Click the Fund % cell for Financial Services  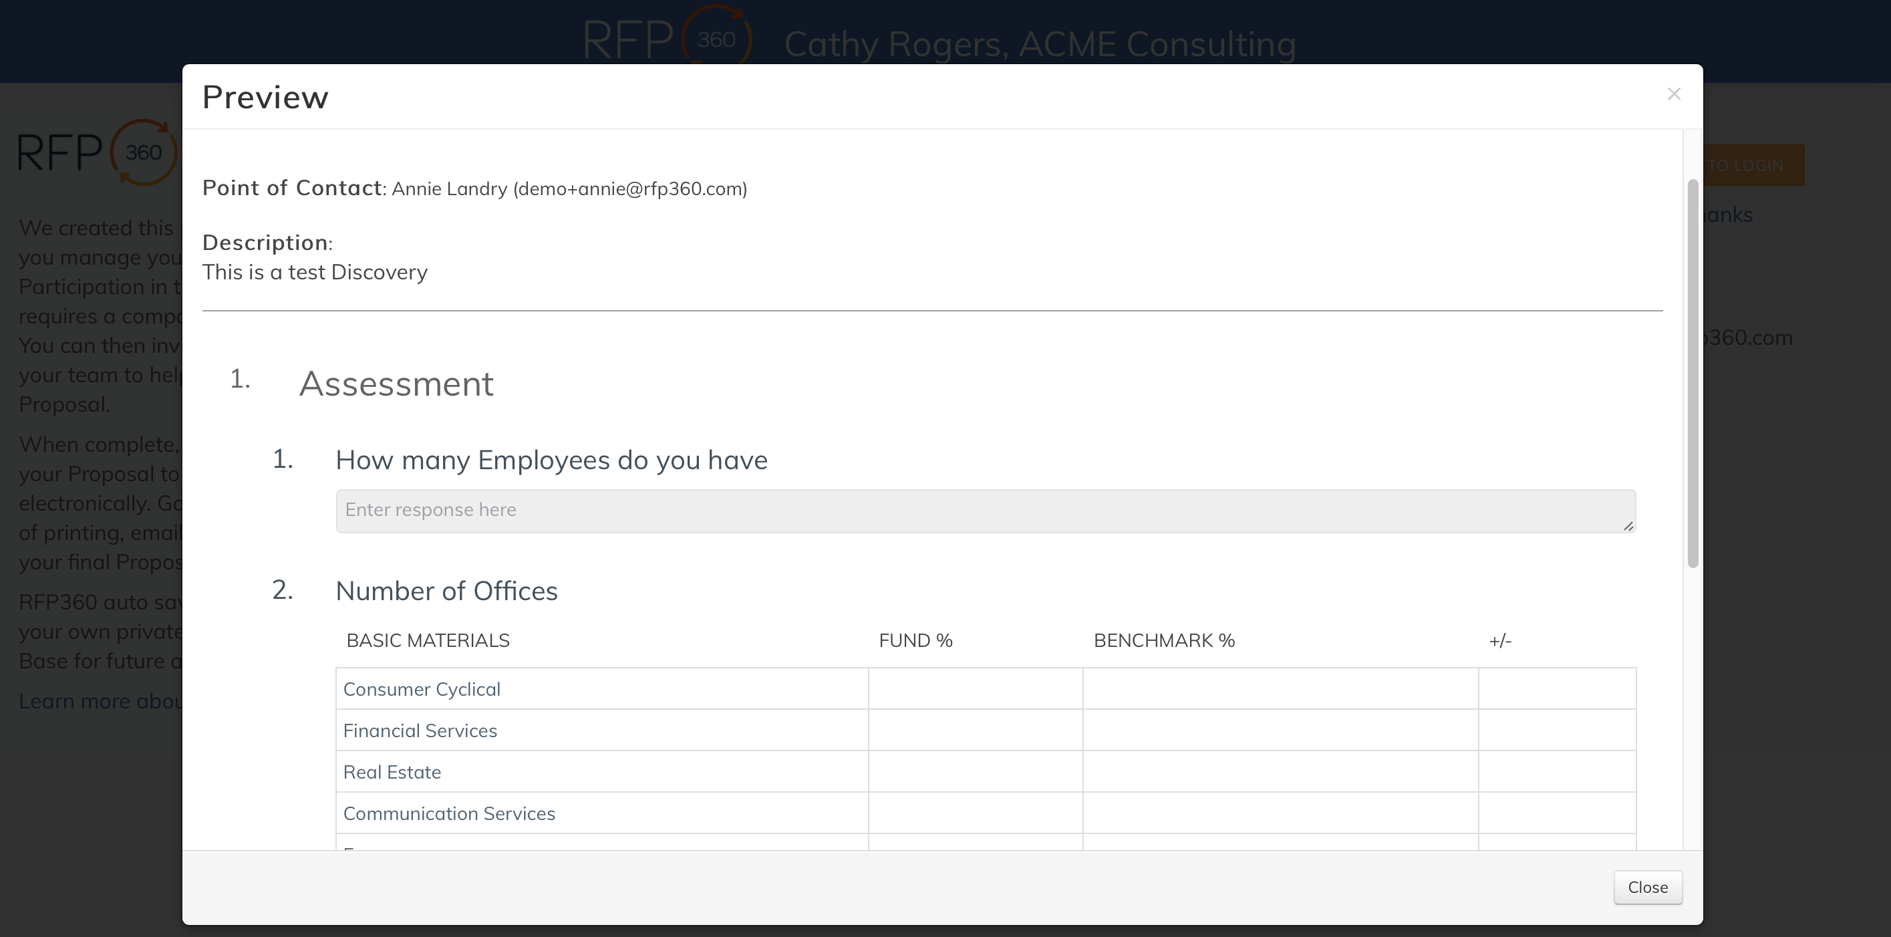975,730
